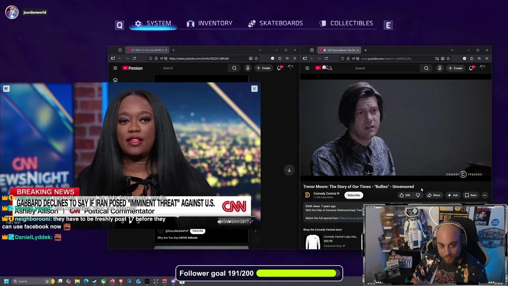The image size is (508, 286).
Task: Focus the search field in the left YouTube window
Action: coord(194,68)
